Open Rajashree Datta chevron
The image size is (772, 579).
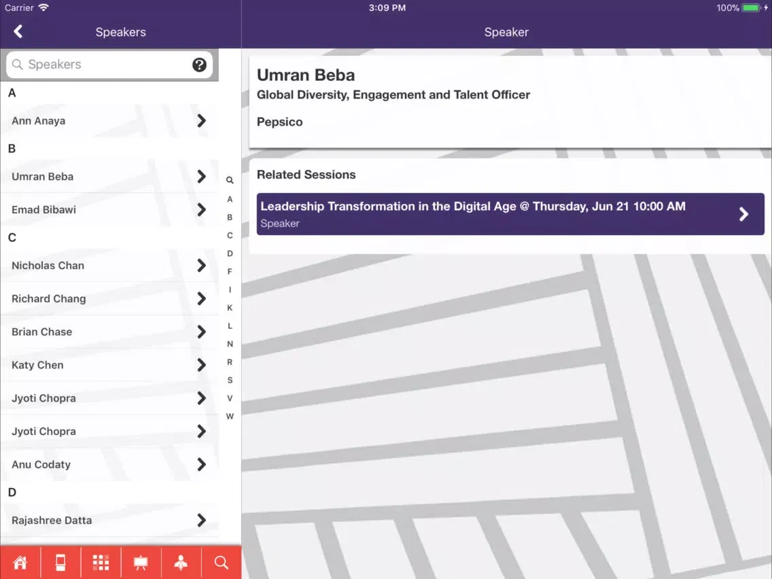[201, 520]
